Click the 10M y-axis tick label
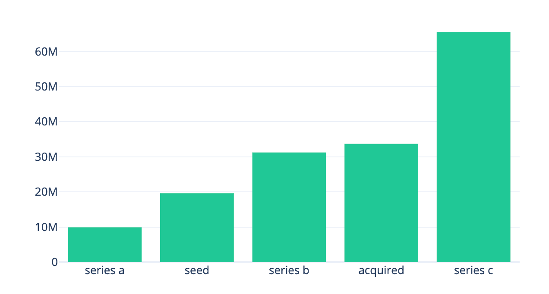 pyautogui.click(x=46, y=227)
